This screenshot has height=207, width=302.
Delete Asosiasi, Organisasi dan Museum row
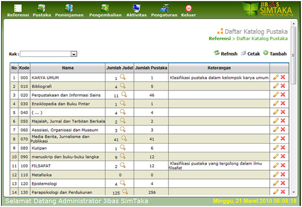click(x=283, y=129)
